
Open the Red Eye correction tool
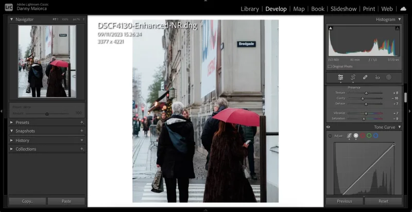tap(377, 77)
